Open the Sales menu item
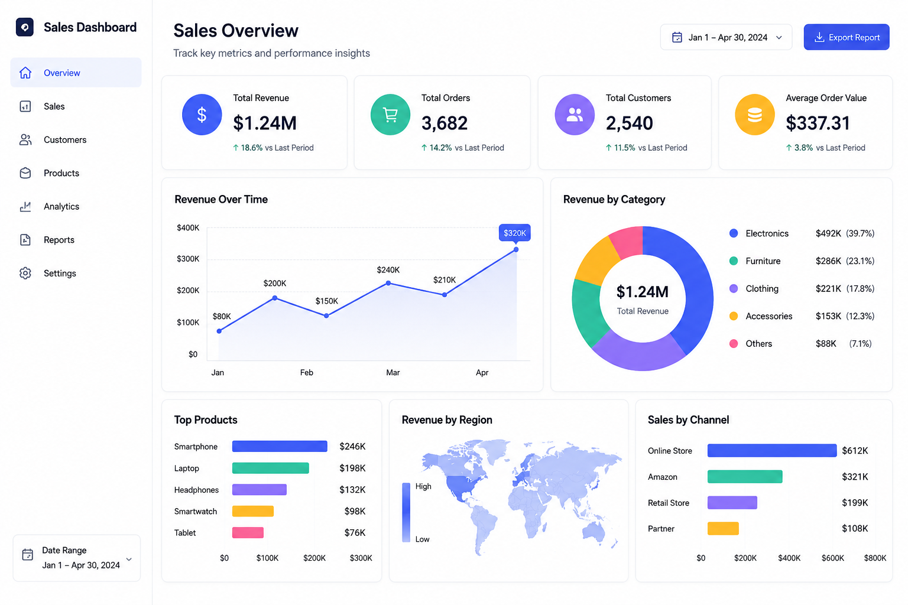This screenshot has width=908, height=605. (x=76, y=106)
